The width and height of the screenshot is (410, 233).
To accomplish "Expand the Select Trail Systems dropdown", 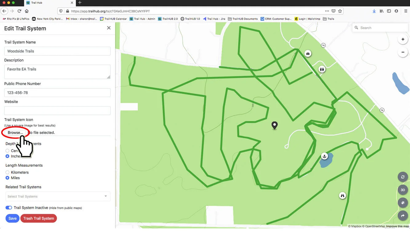I will (x=58, y=196).
